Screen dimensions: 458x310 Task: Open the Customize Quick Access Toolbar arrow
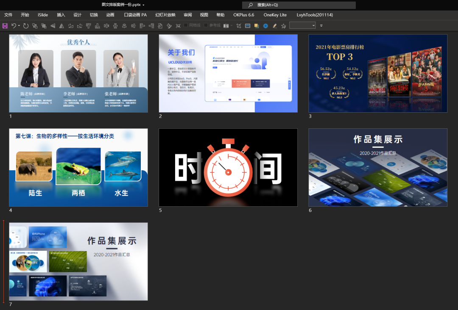[321, 26]
